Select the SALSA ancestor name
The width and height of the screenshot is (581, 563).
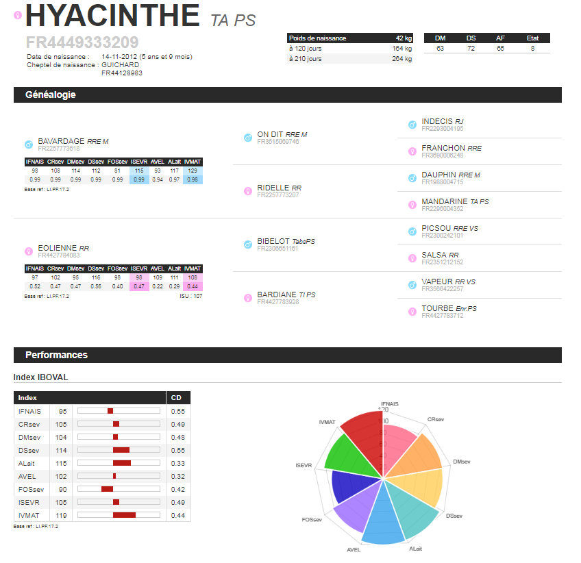(434, 255)
